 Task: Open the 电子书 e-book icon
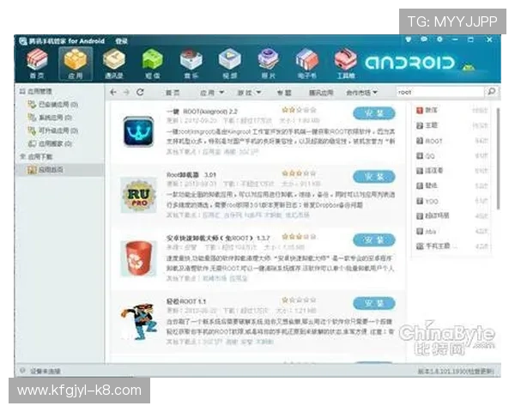coord(306,63)
